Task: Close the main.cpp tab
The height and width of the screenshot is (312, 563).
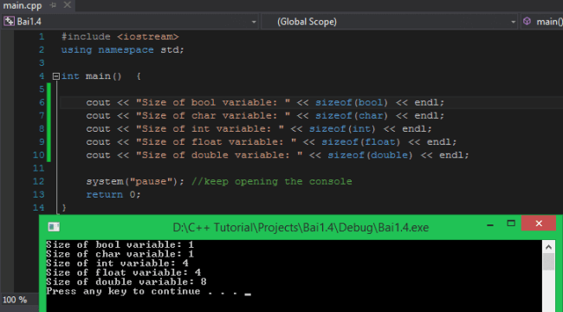Action: (x=68, y=5)
